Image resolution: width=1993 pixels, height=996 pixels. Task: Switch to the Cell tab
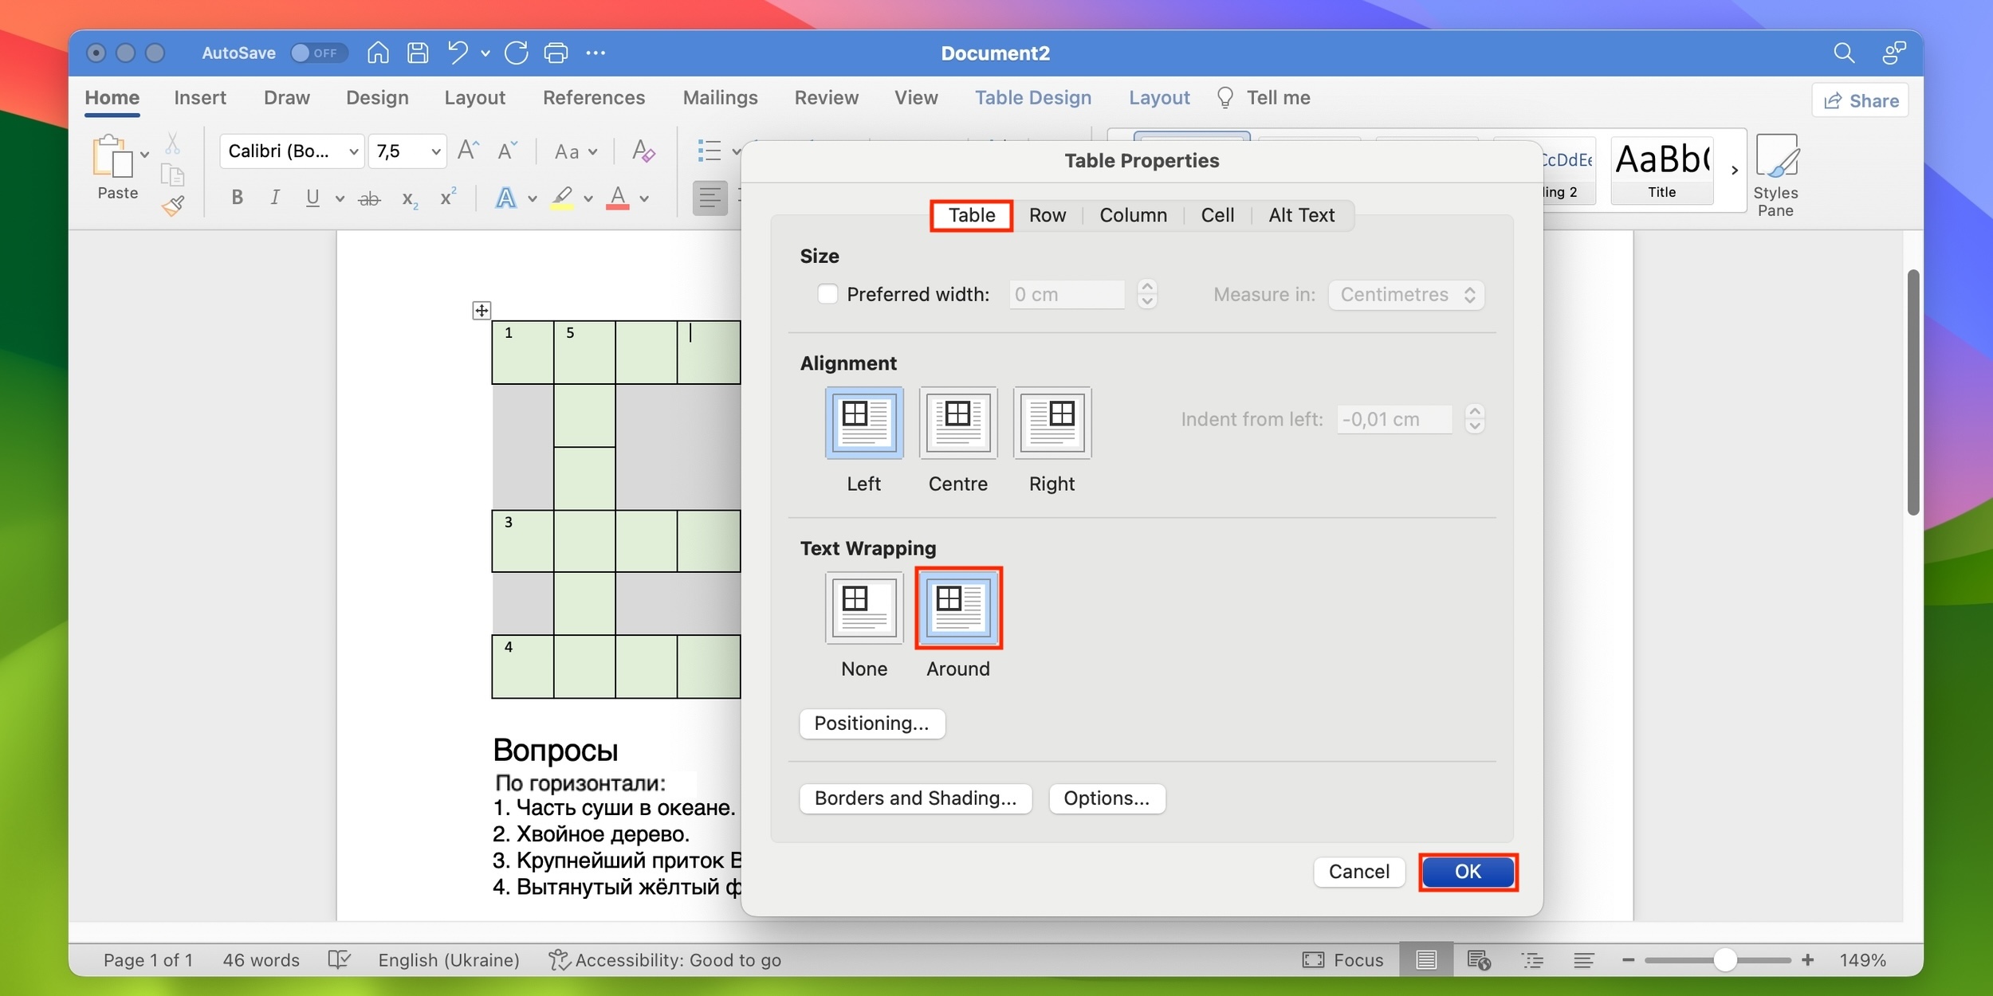coord(1217,214)
